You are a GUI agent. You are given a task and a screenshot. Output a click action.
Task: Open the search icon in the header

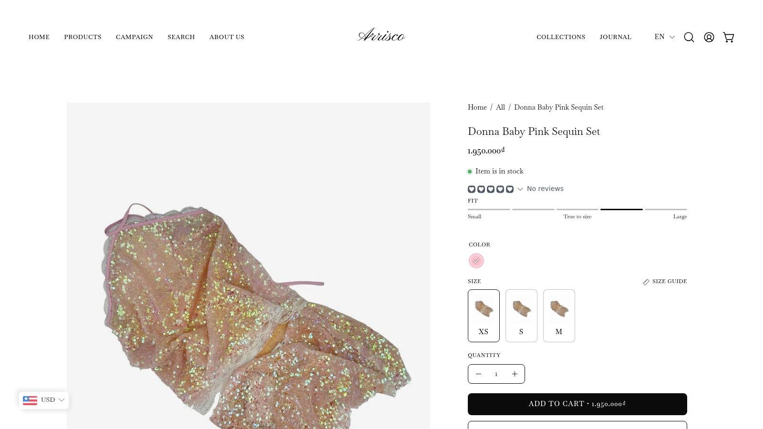click(x=689, y=37)
